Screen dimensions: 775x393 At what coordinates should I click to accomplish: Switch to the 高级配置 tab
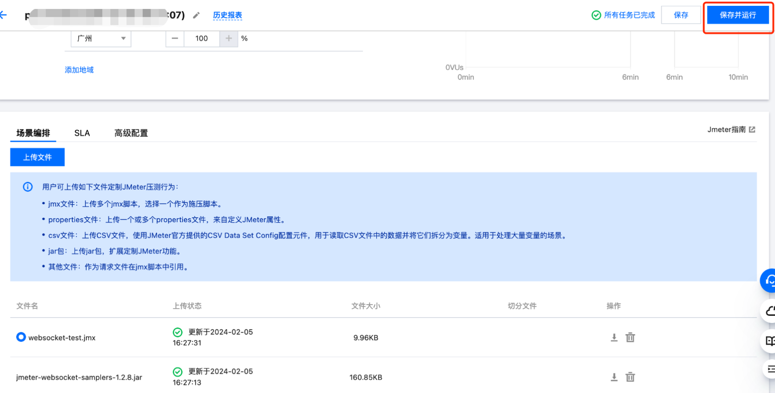pos(131,133)
